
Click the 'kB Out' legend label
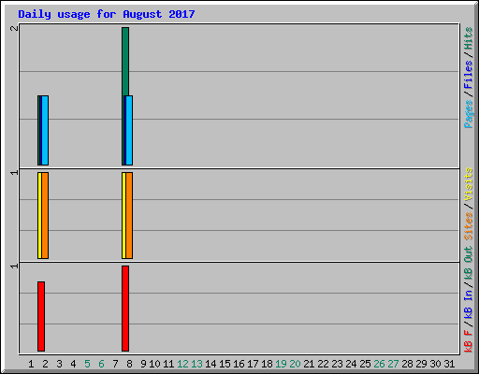click(469, 263)
